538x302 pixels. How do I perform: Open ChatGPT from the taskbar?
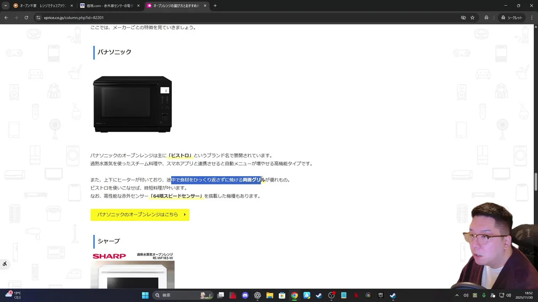258,295
